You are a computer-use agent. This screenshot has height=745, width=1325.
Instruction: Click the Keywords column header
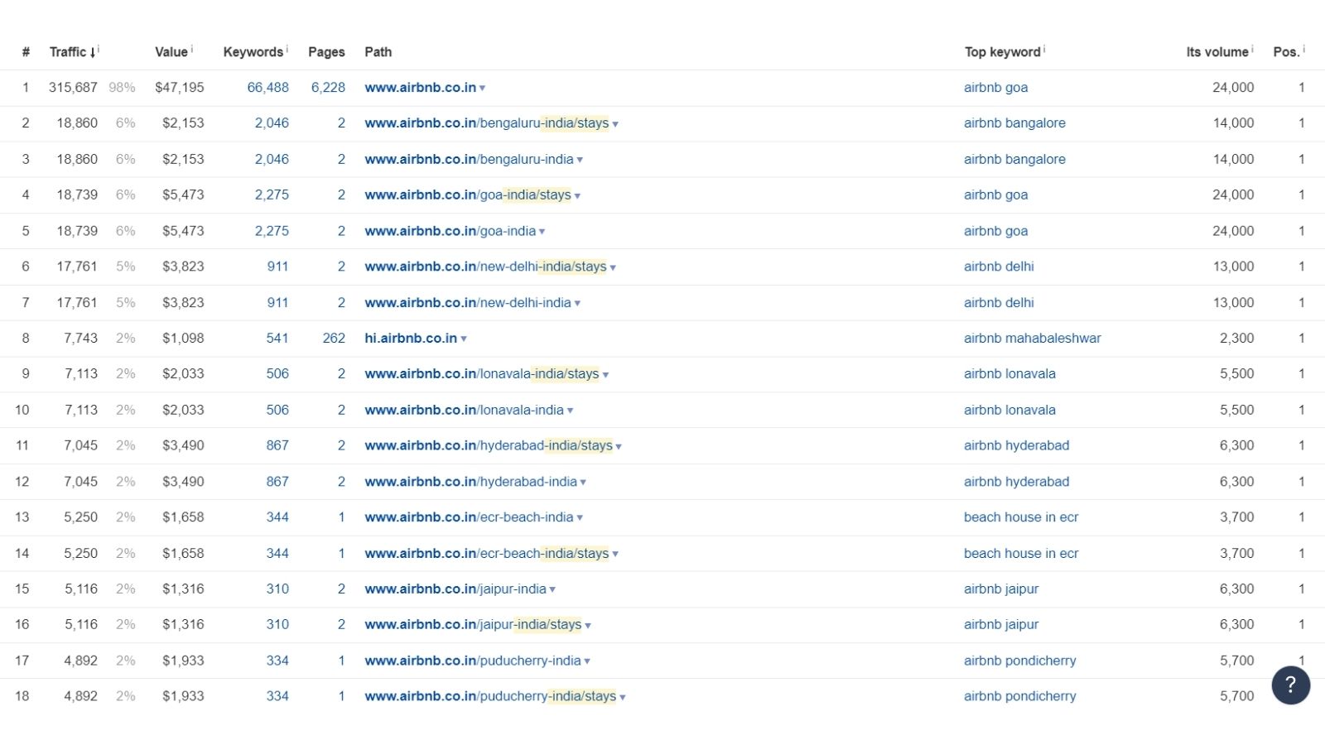tap(253, 52)
